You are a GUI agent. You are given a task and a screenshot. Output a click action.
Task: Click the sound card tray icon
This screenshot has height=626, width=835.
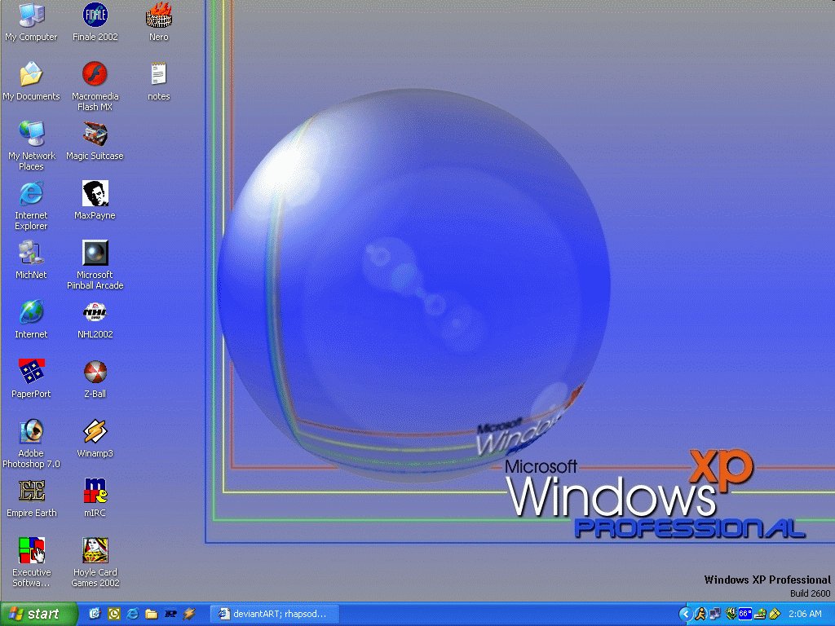pyautogui.click(x=731, y=614)
